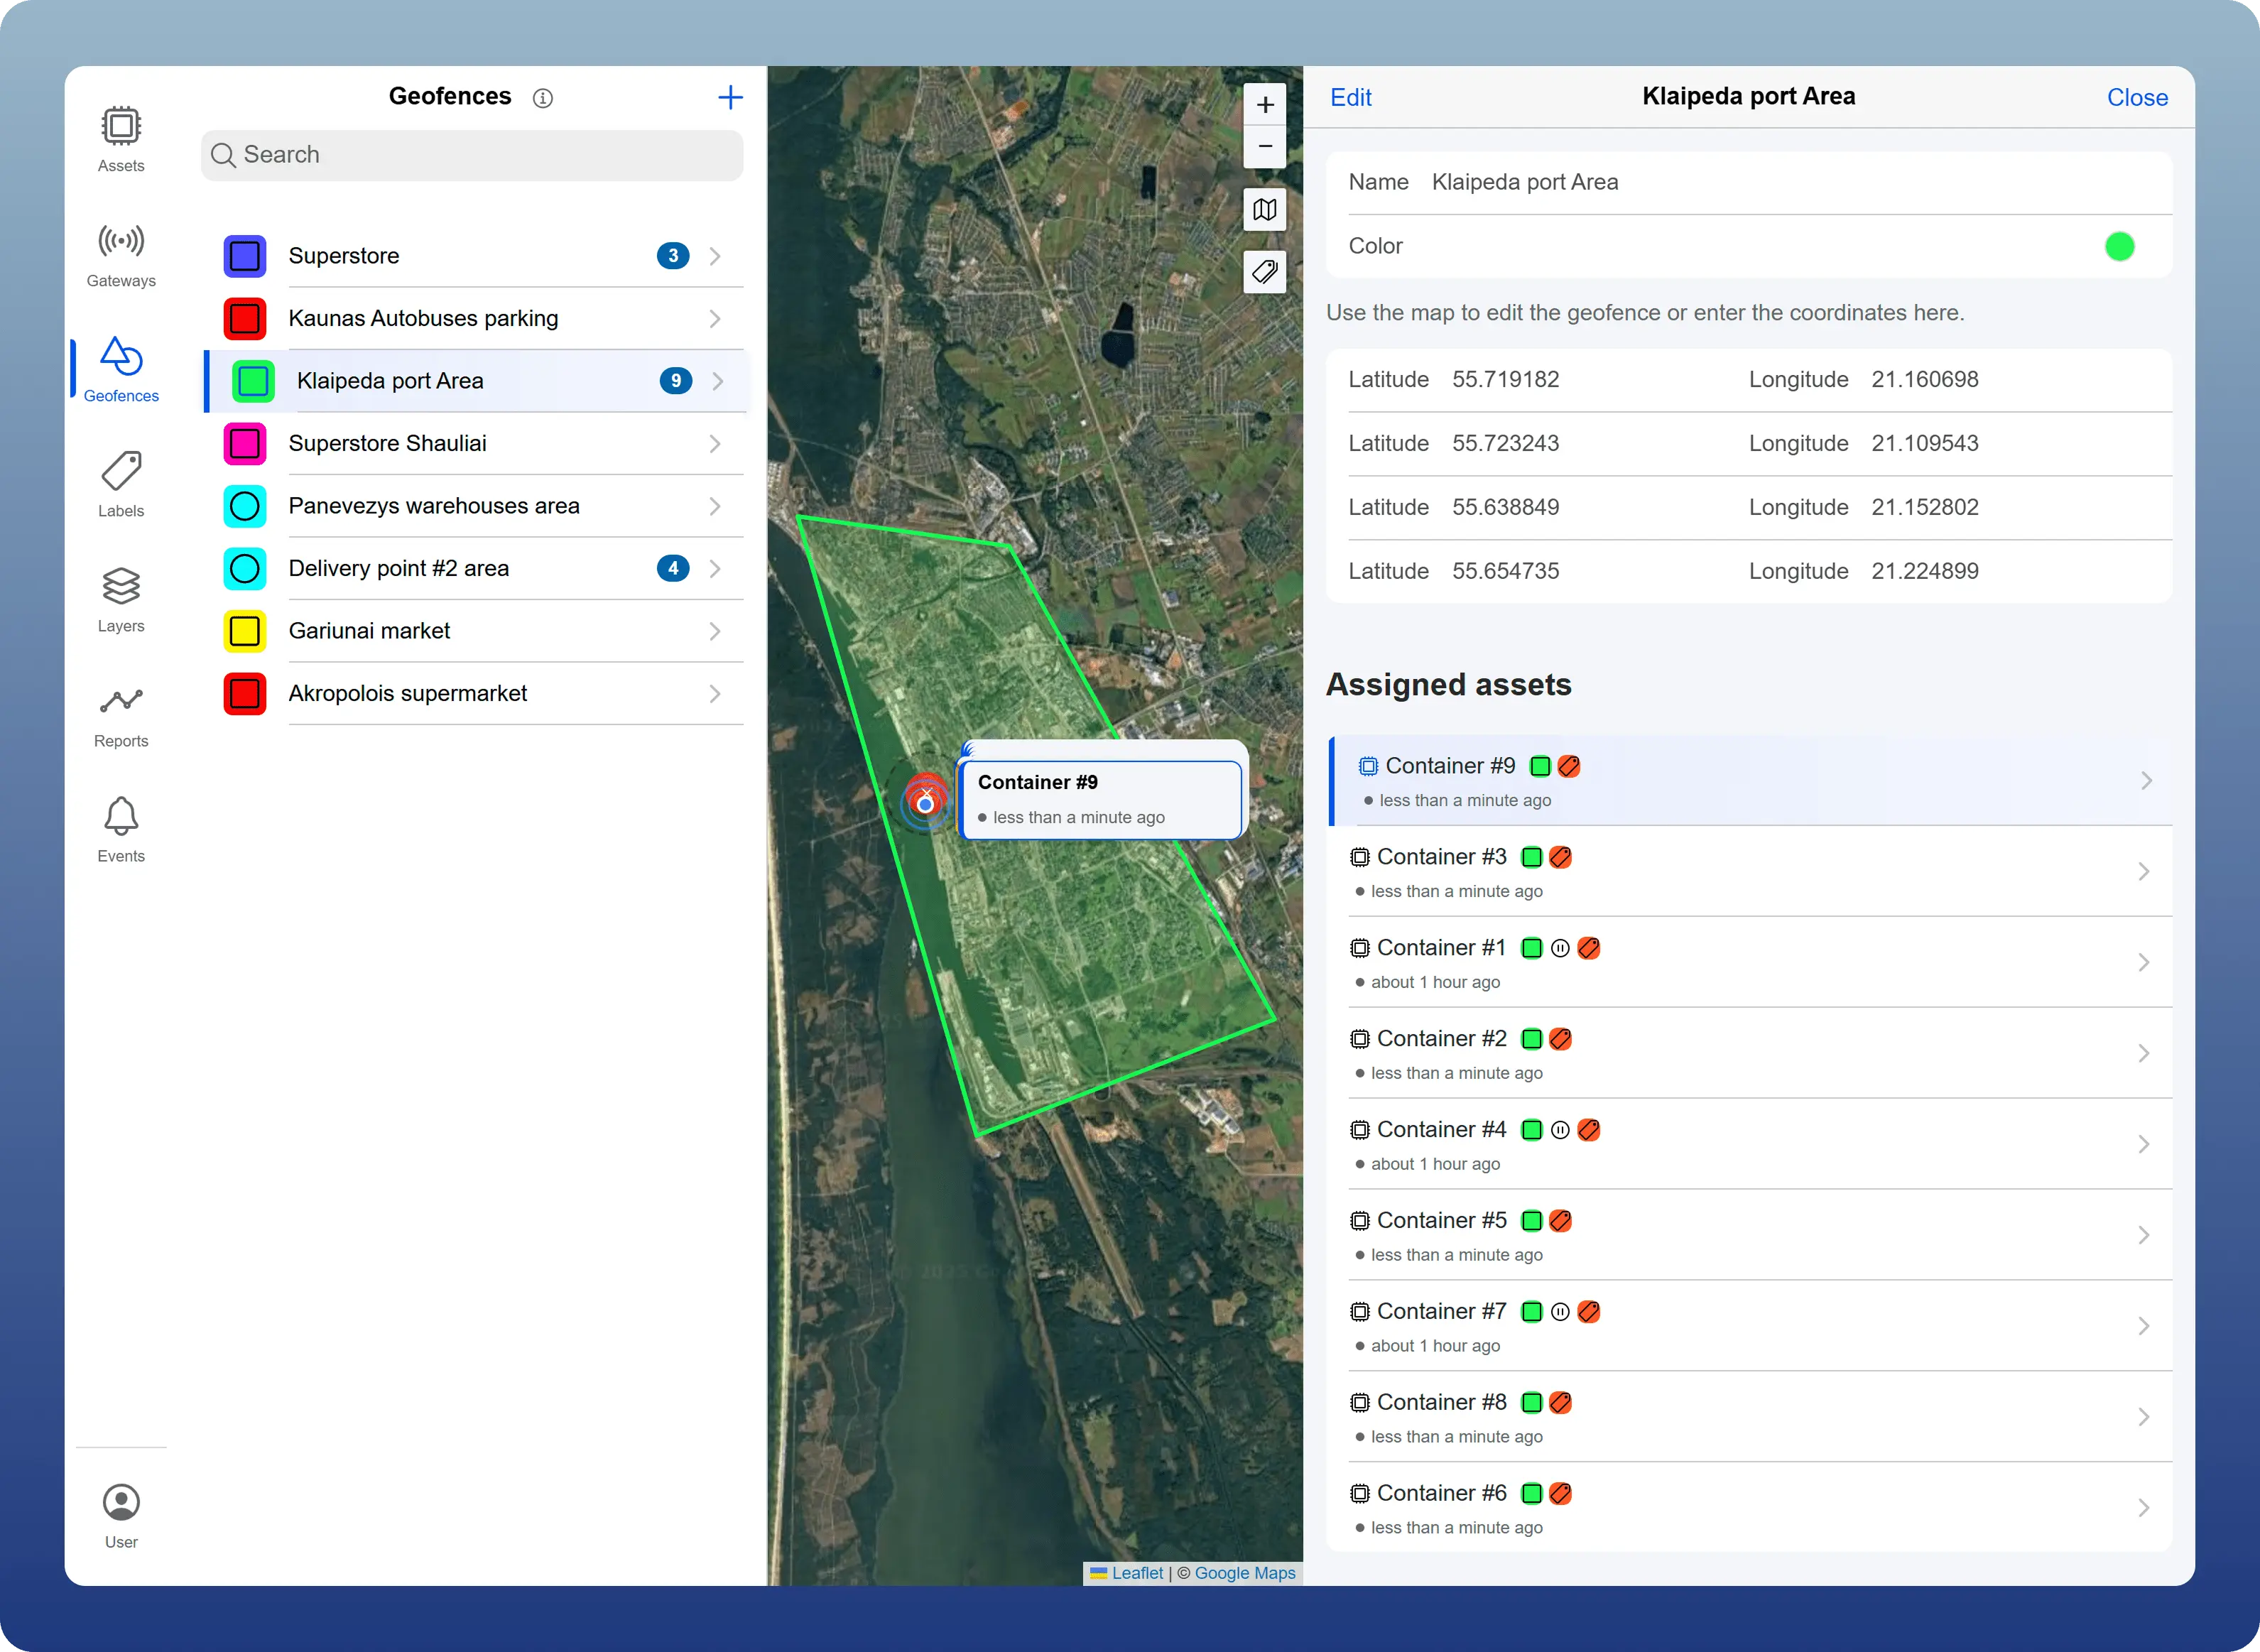Toggle the orange tag badge on Container #9
Viewport: 2260px width, 1652px height.
[x=1568, y=765]
